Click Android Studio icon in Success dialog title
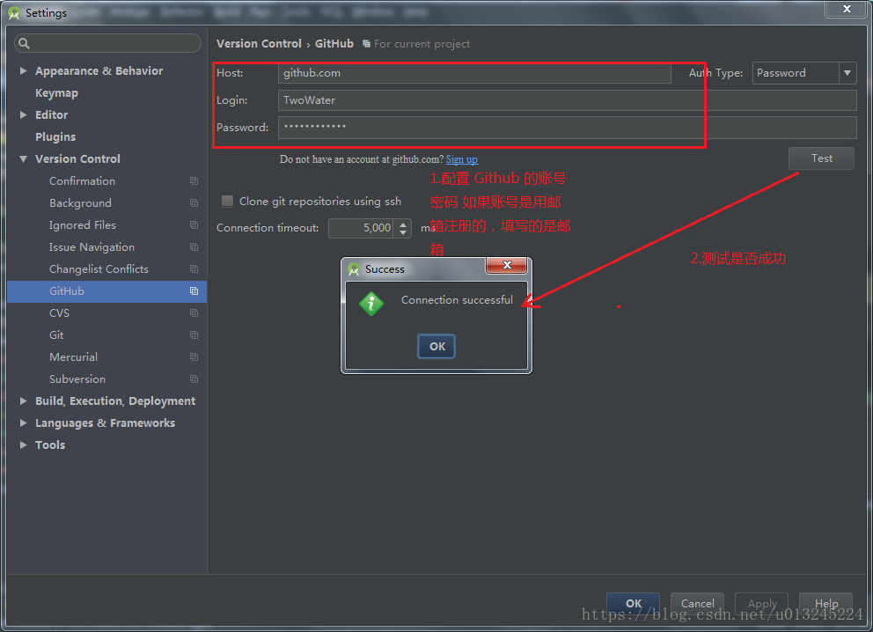Viewport: 873px width, 632px height. tap(354, 269)
